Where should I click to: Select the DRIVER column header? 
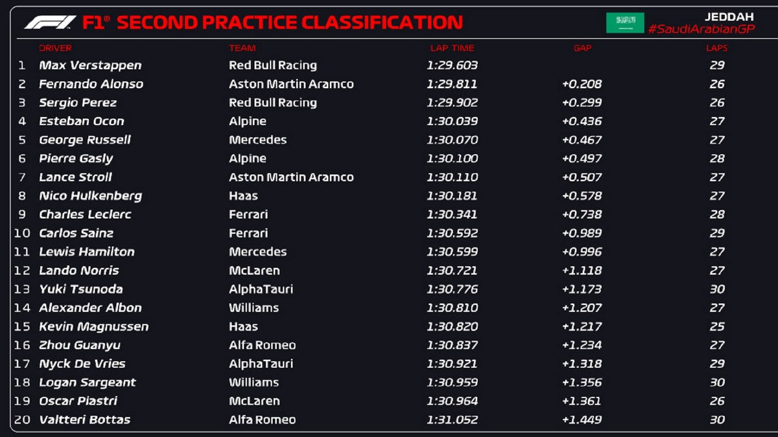[x=55, y=48]
